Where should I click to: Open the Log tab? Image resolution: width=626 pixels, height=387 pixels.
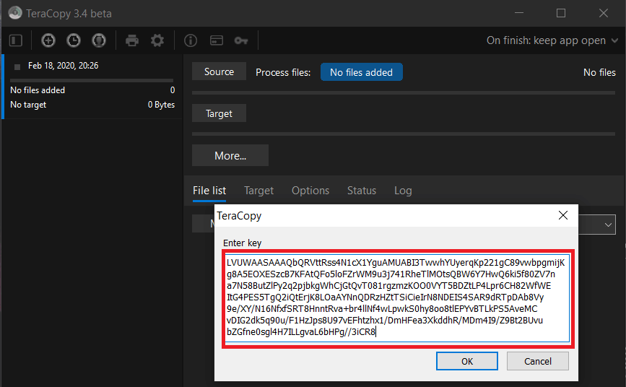click(403, 191)
